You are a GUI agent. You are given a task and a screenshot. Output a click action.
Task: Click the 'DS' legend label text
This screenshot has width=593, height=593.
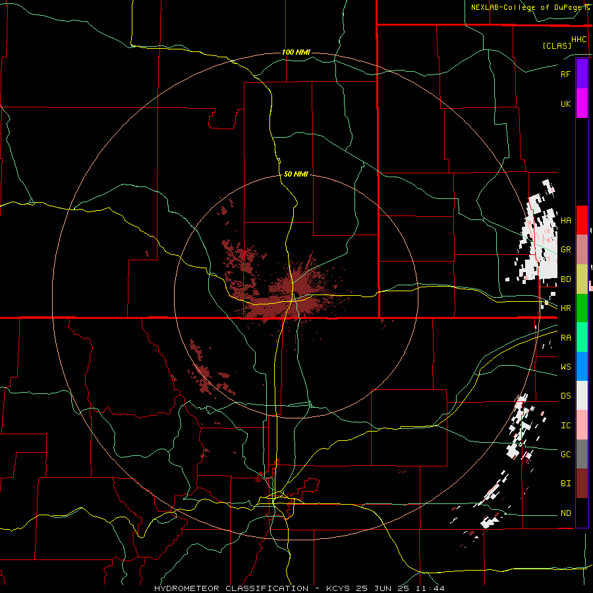[x=565, y=396]
